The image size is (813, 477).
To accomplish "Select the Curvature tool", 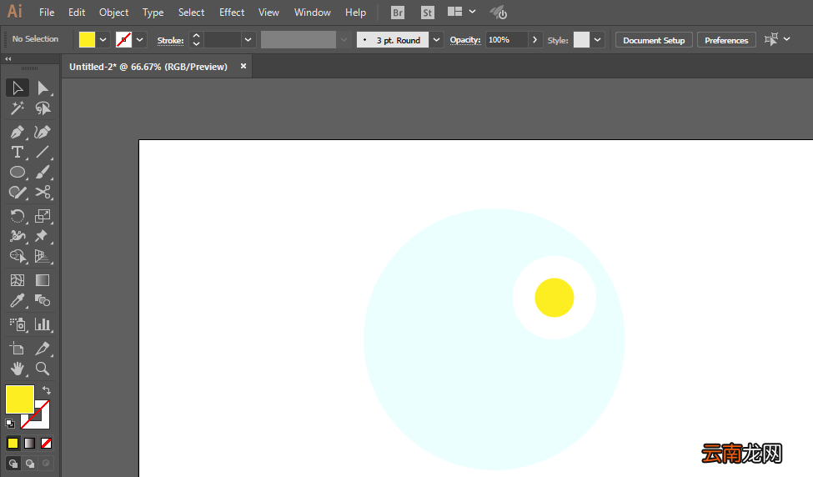I will (43, 133).
